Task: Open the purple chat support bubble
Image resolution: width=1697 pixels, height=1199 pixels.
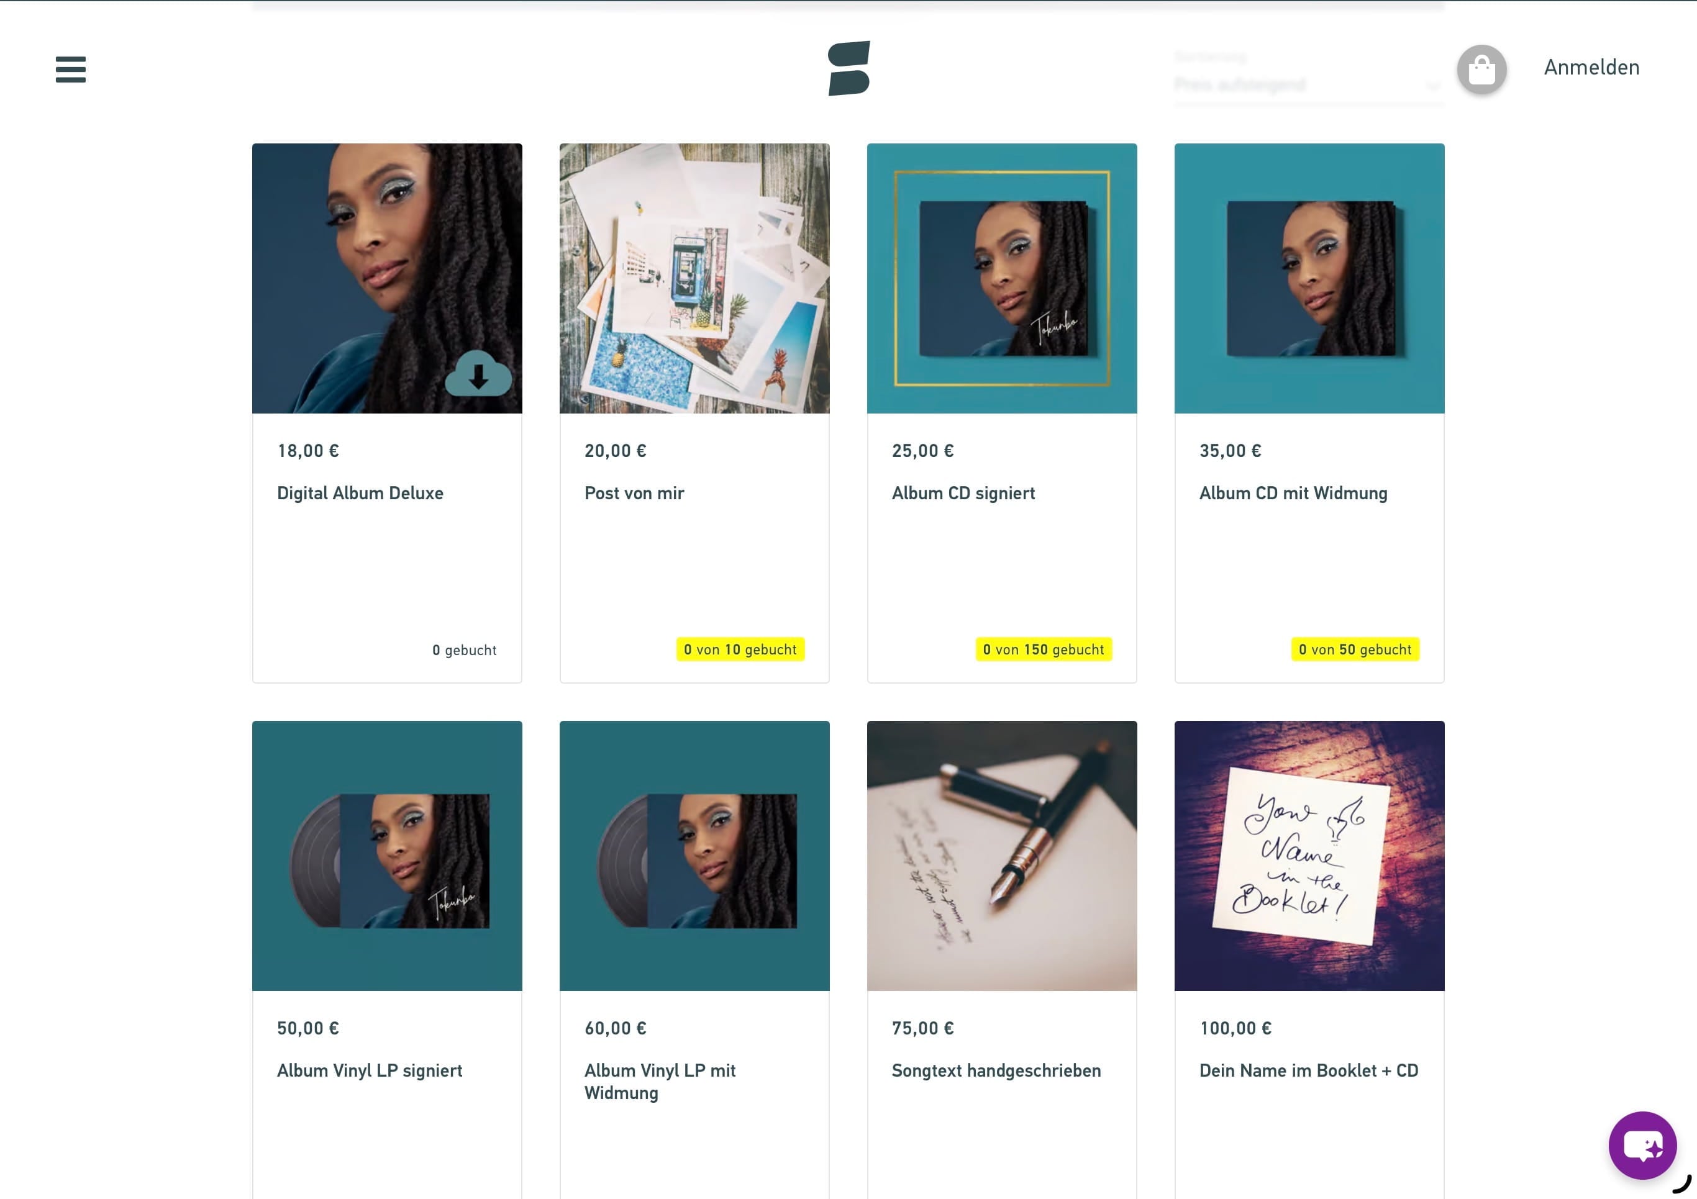Action: pyautogui.click(x=1642, y=1145)
